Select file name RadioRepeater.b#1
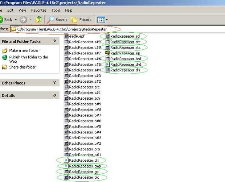 click(x=85, y=155)
